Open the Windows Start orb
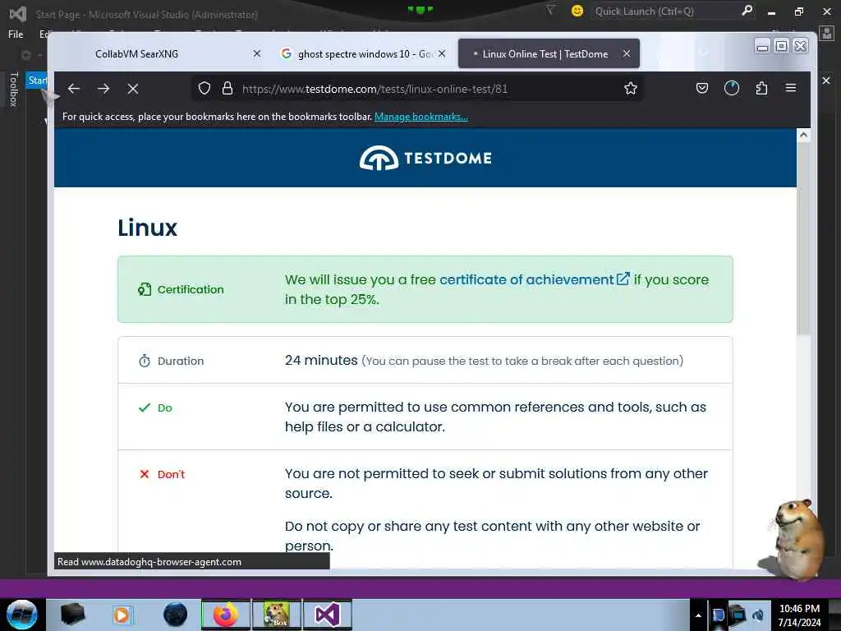Screen dimensions: 841x631 (x=22, y=615)
